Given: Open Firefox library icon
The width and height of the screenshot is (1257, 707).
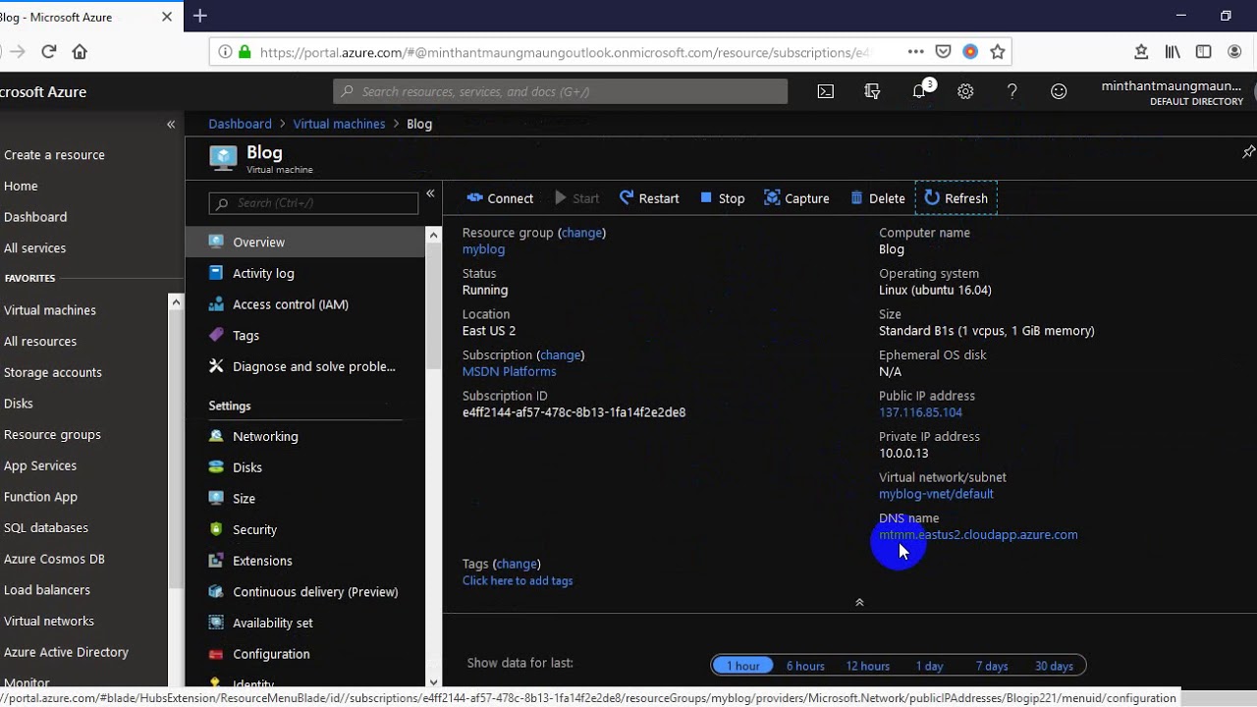Looking at the screenshot, I should click(x=1173, y=52).
